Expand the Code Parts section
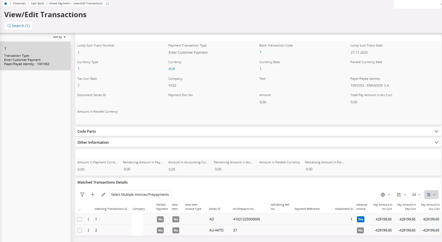 pyautogui.click(x=436, y=132)
